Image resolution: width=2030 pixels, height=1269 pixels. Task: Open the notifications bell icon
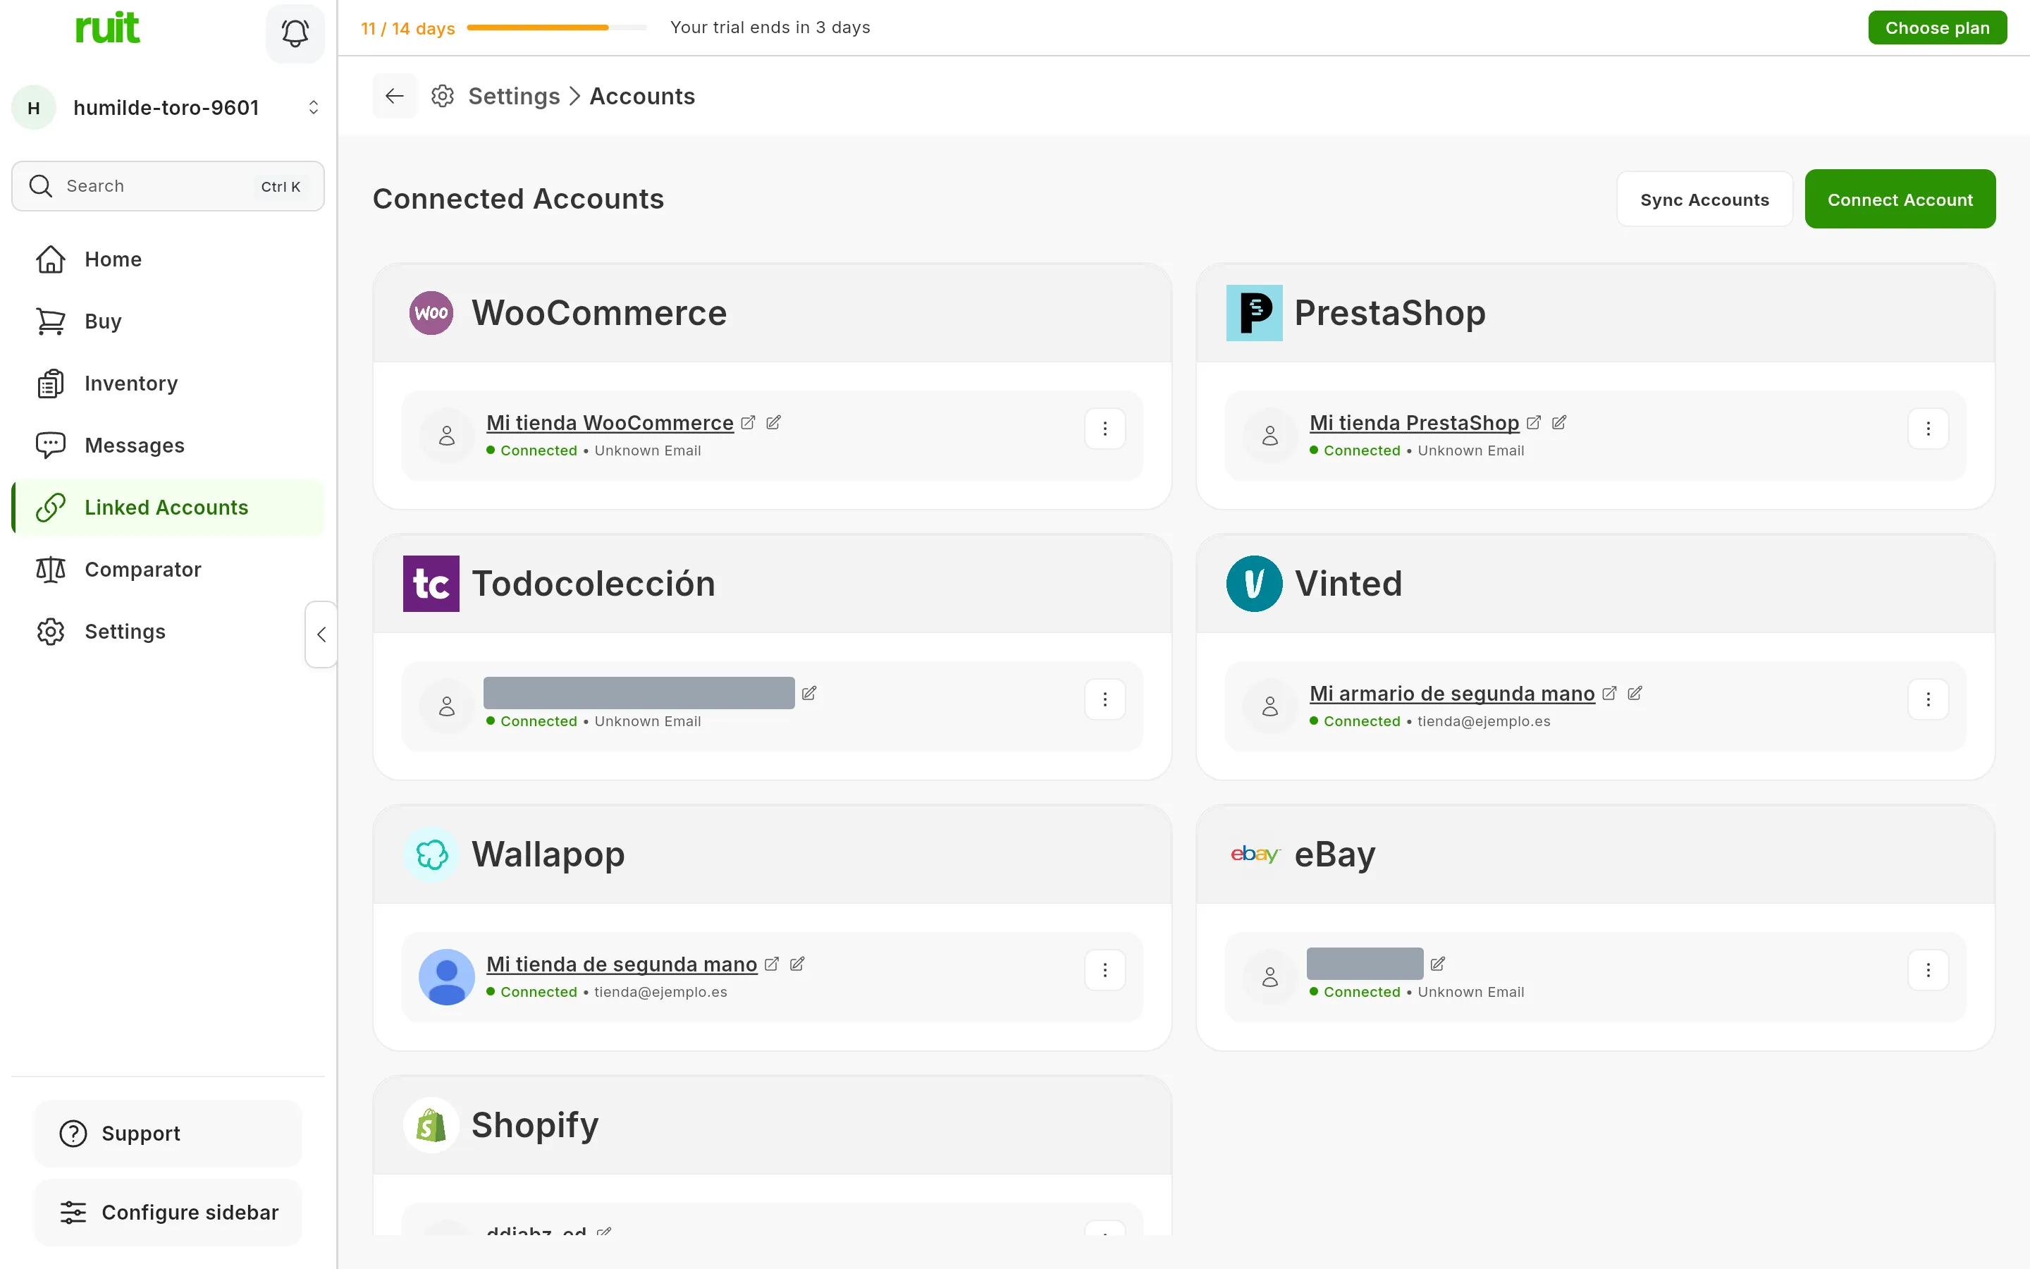295,34
